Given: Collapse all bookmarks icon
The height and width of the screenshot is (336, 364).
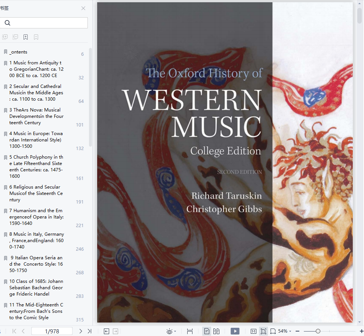Looking at the screenshot, I should [x=15, y=37].
